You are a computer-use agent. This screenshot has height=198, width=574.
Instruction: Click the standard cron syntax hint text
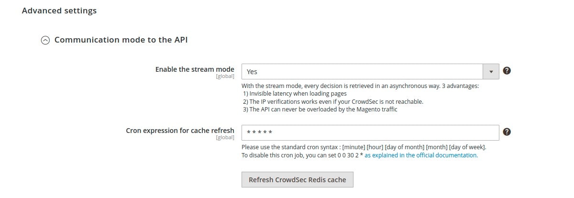pyautogui.click(x=364, y=147)
